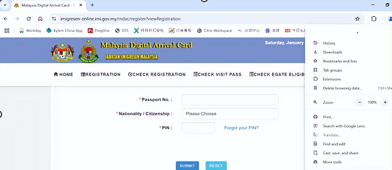Go back using the back arrow

pyautogui.click(x=5, y=19)
